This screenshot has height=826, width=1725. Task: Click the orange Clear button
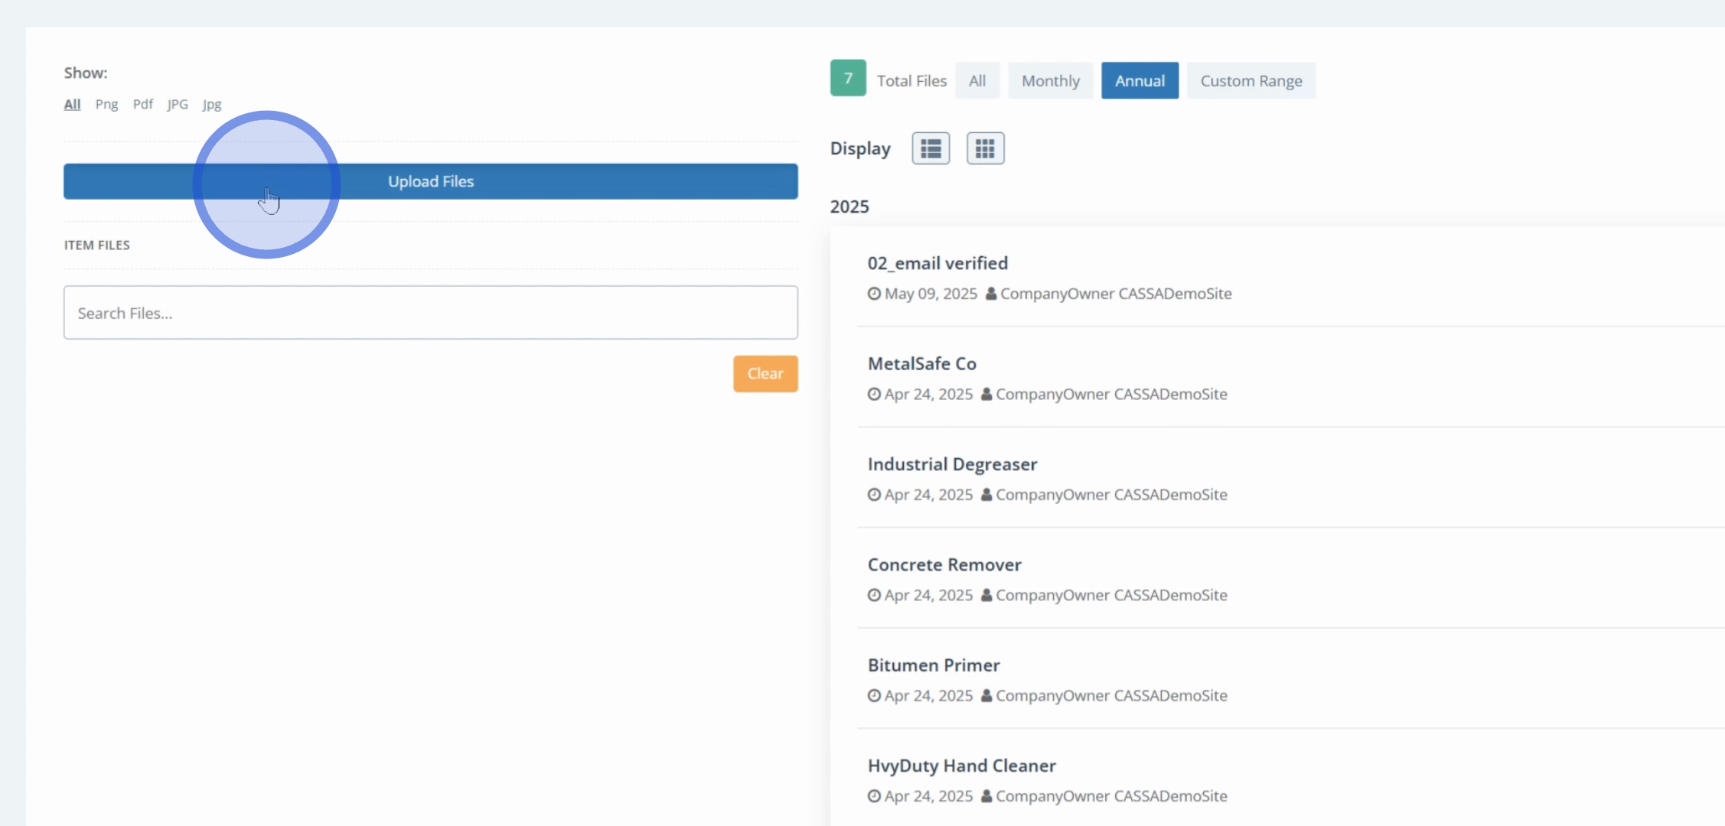coord(765,374)
